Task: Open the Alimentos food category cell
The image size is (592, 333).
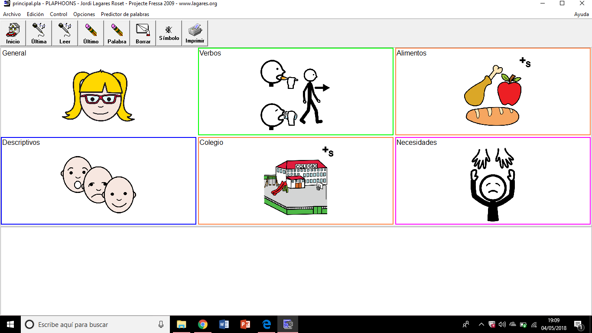Action: click(493, 91)
